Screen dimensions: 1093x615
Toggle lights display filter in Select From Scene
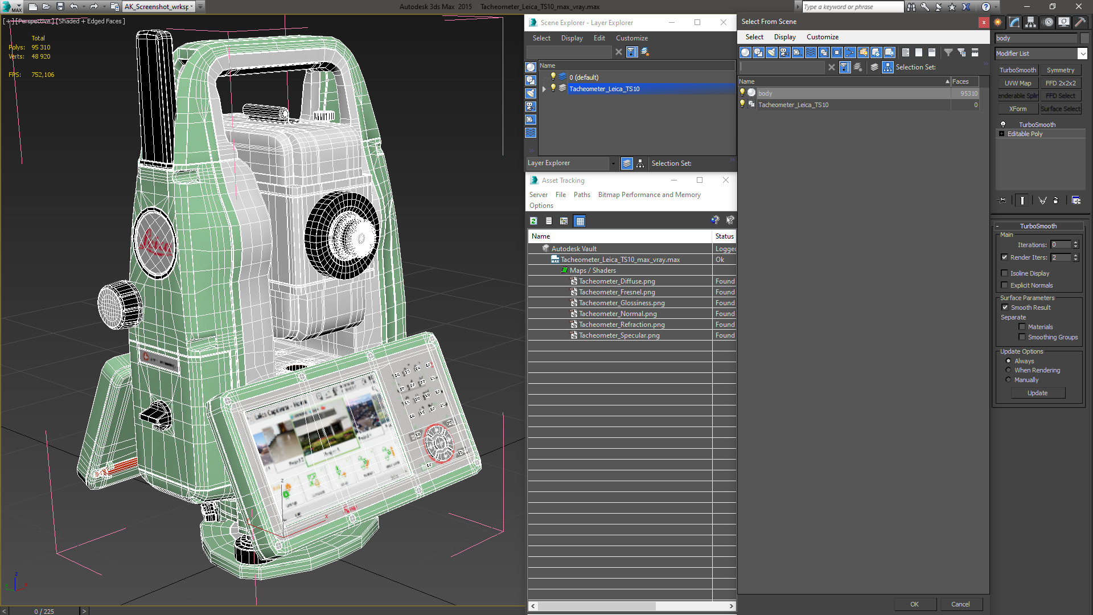[771, 52]
